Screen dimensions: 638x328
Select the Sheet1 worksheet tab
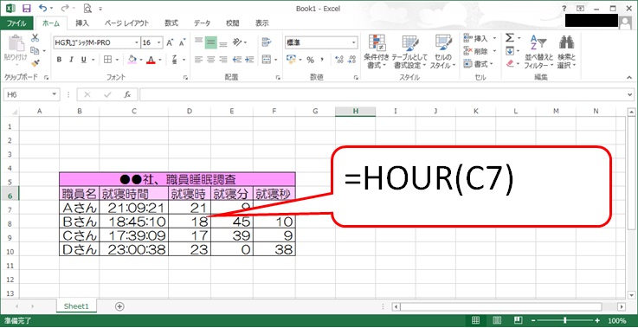76,306
